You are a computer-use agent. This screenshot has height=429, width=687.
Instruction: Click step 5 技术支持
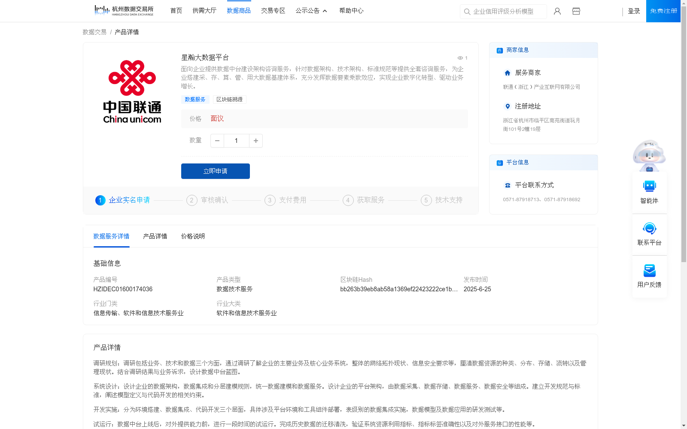point(442,200)
